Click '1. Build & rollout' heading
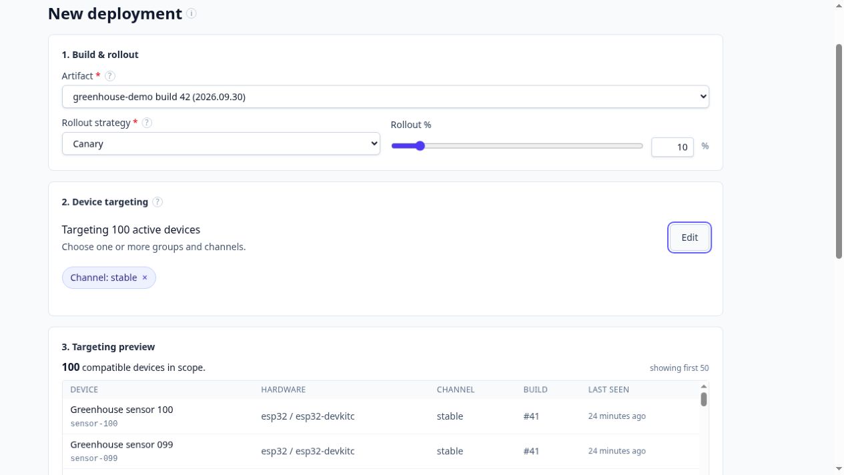The height and width of the screenshot is (475, 844). click(x=100, y=55)
